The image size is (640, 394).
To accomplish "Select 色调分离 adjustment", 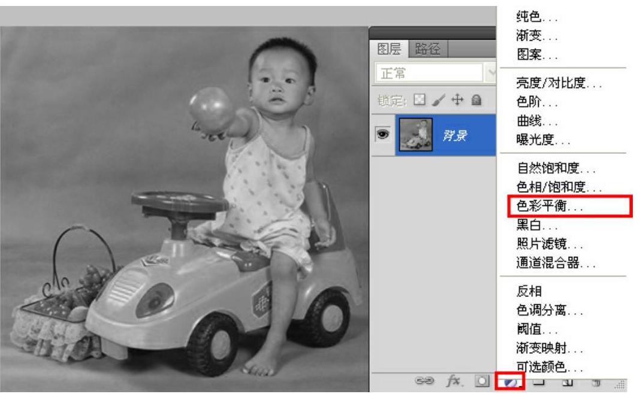I will [x=550, y=310].
